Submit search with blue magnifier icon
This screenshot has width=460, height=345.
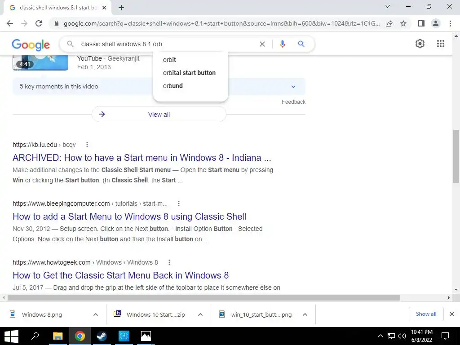point(301,44)
